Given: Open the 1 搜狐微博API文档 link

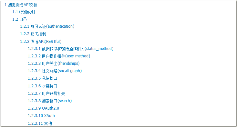Looking at the screenshot, I should point(21,5).
